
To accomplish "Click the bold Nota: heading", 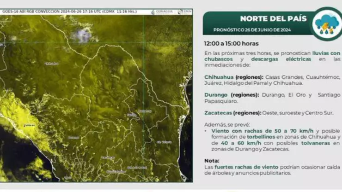I will (212, 161).
